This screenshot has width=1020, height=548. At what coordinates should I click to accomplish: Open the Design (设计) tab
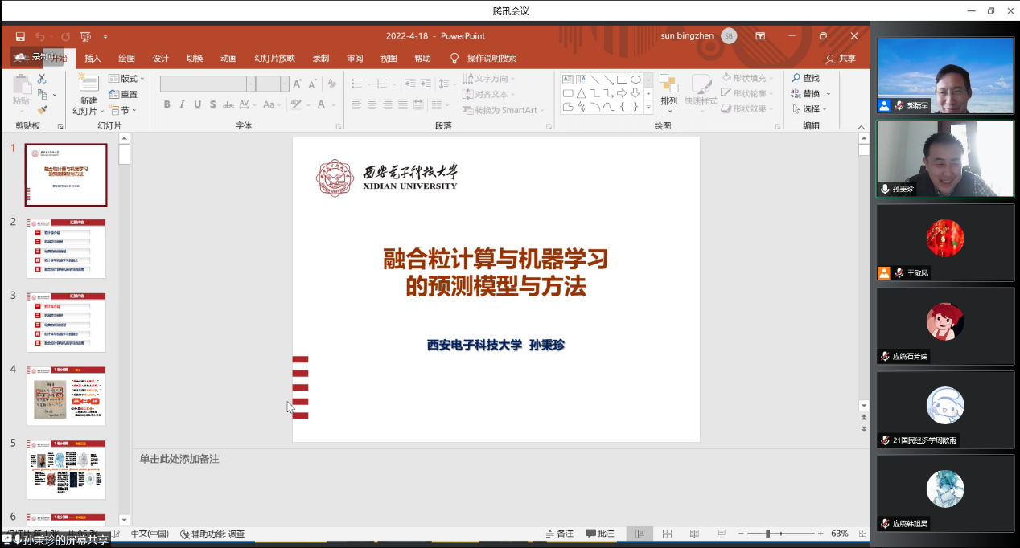click(x=161, y=59)
